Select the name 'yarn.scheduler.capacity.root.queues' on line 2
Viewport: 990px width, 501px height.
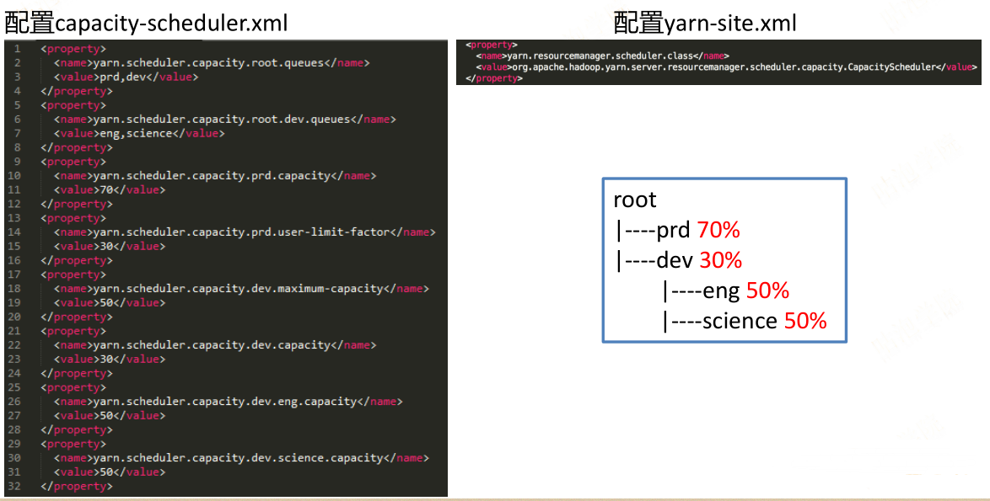pyautogui.click(x=208, y=63)
